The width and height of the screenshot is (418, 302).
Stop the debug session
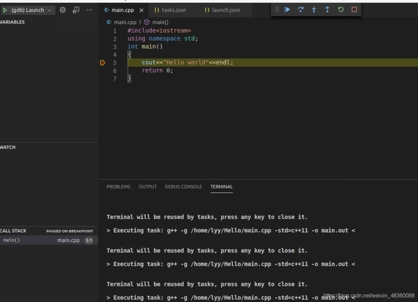354,9
